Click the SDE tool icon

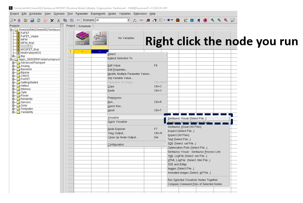tap(83, 38)
